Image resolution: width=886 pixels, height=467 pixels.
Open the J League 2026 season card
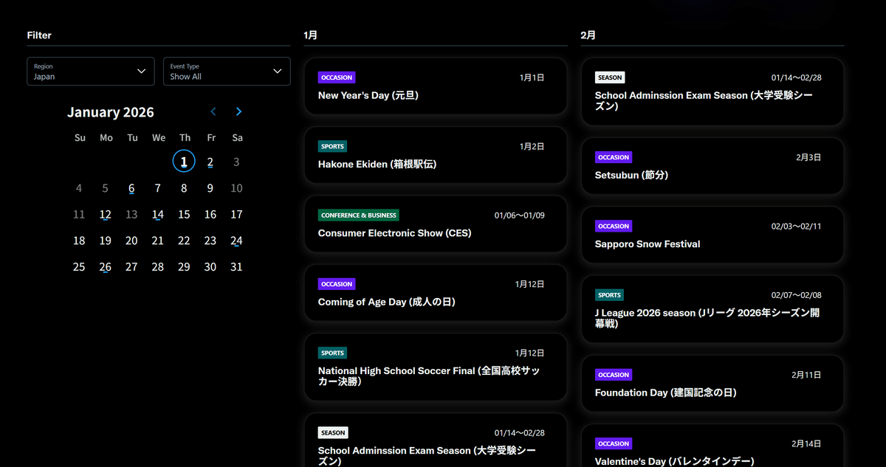click(712, 309)
